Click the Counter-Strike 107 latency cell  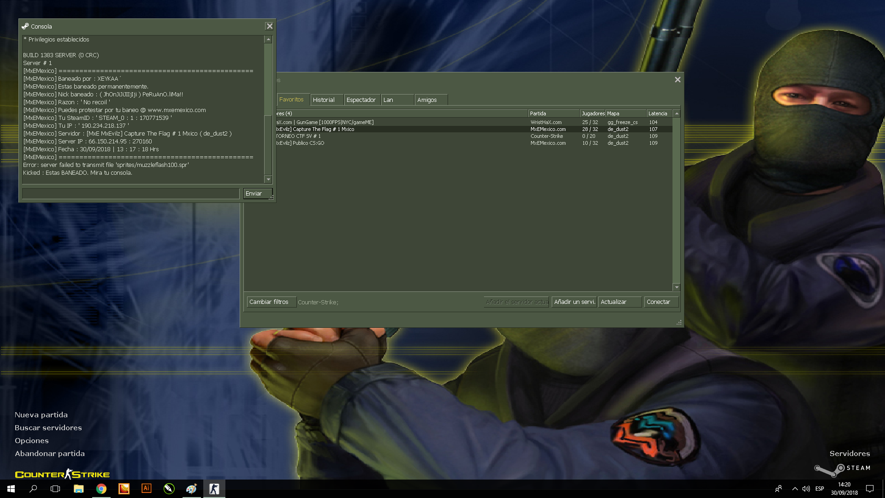pos(653,129)
